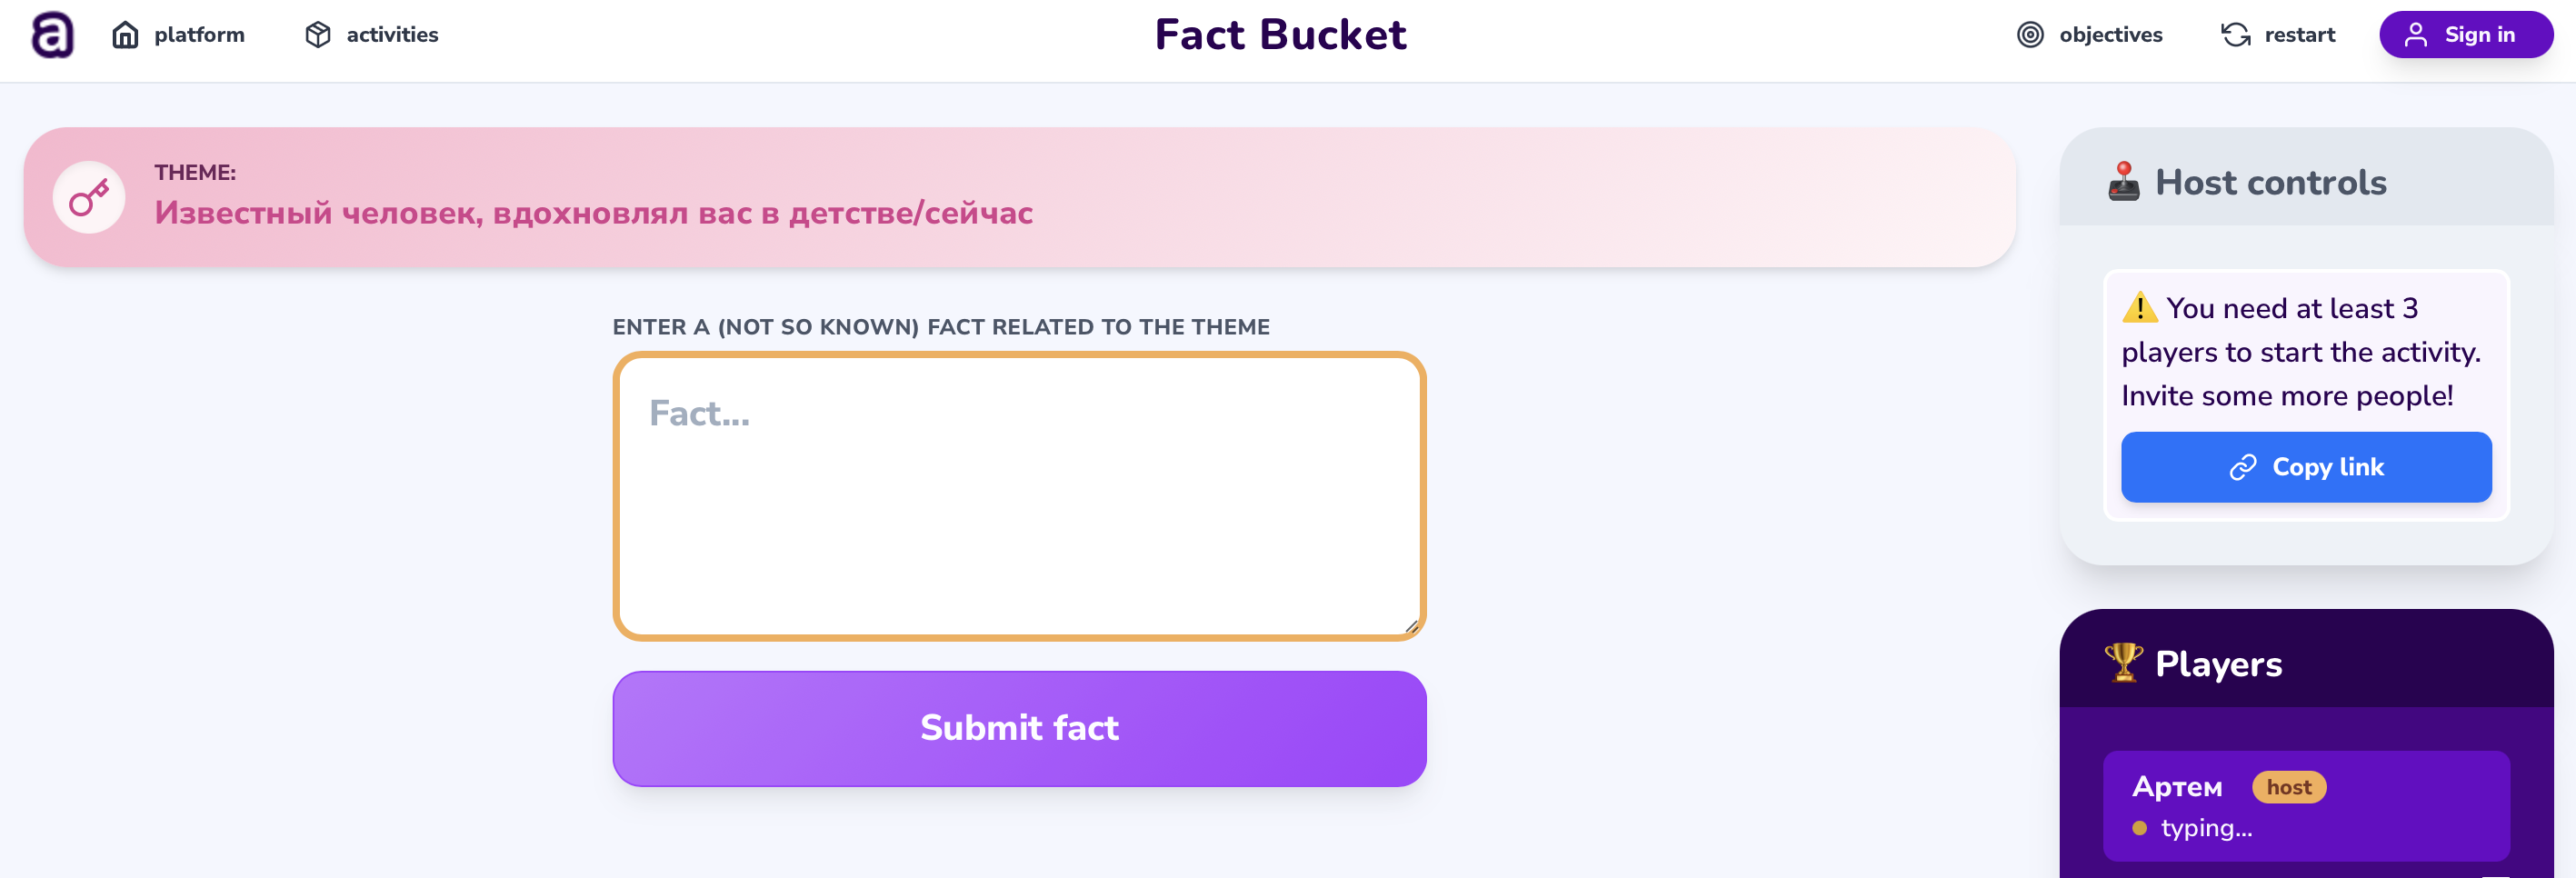Image resolution: width=2576 pixels, height=878 pixels.
Task: Select the Артем host player card
Action: pos(2305,805)
